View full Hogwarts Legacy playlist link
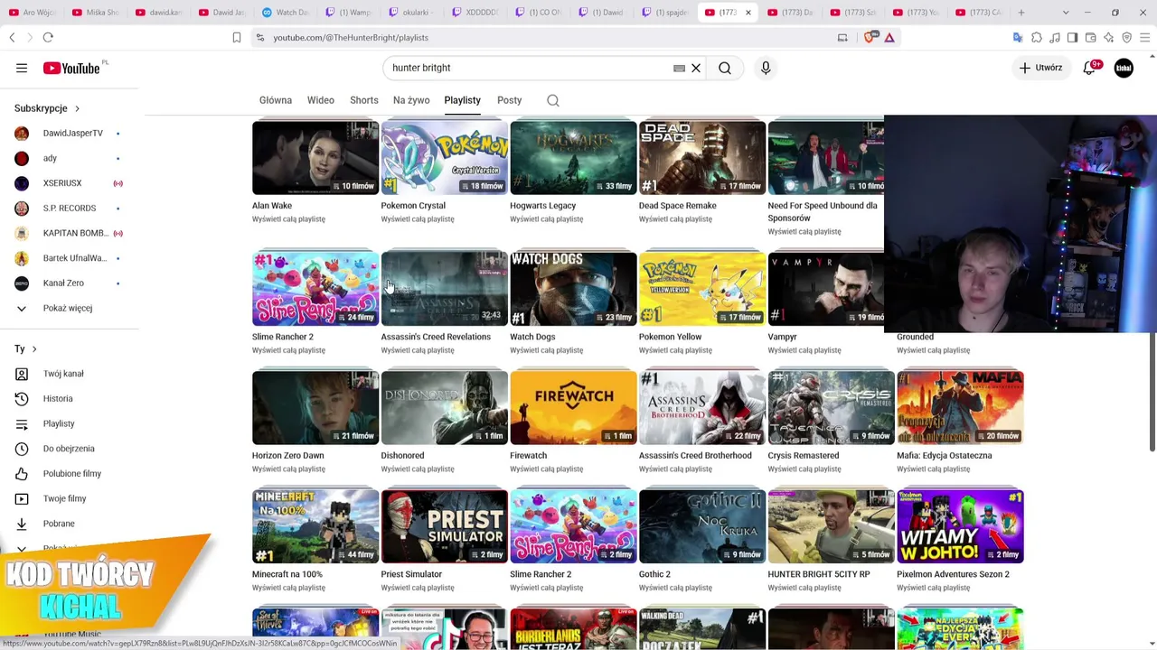Image resolution: width=1157 pixels, height=650 pixels. coord(546,219)
